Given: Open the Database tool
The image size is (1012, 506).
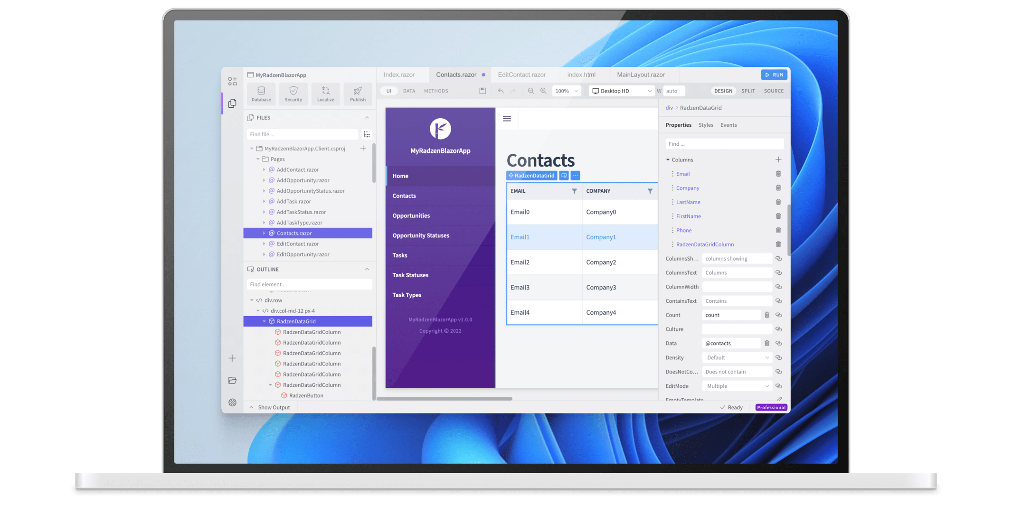Looking at the screenshot, I should pos(261,94).
